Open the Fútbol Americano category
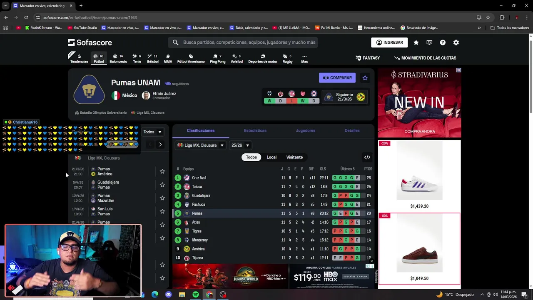Image resolution: width=533 pixels, height=300 pixels. [191, 58]
